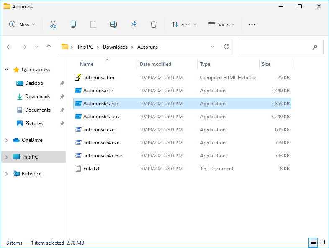The height and width of the screenshot is (248, 329).
Task: Collapse the Quick access tree node
Action: click(7, 69)
